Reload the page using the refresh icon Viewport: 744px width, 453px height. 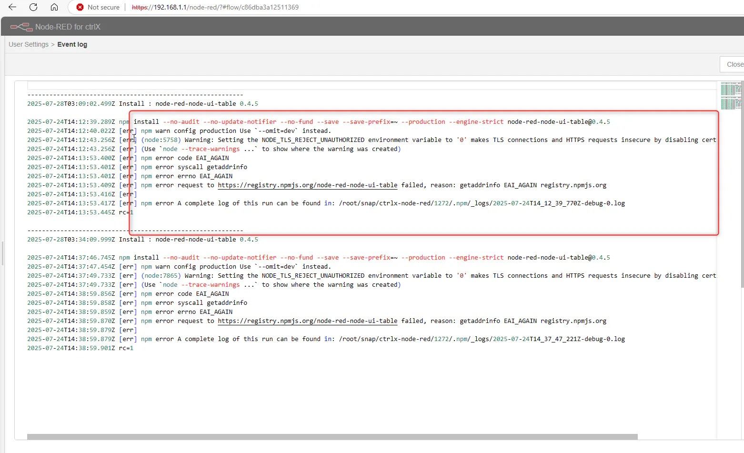point(33,7)
